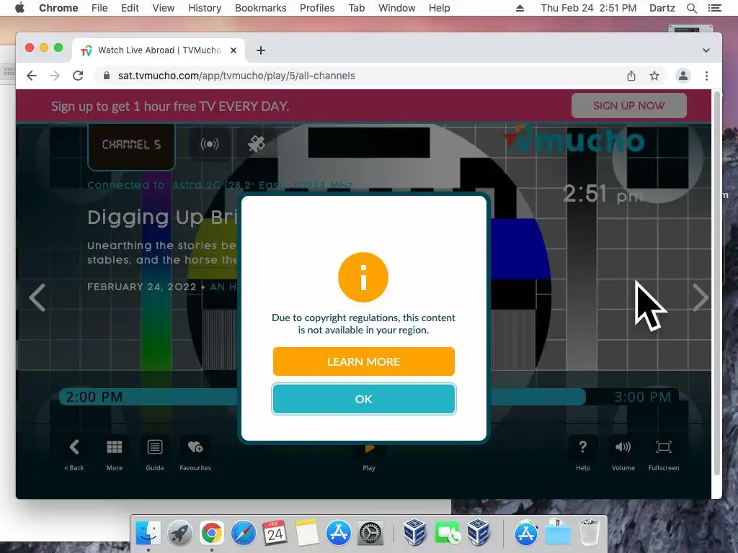Add to Favourites heart icon
This screenshot has height=553, width=738.
[x=195, y=447]
